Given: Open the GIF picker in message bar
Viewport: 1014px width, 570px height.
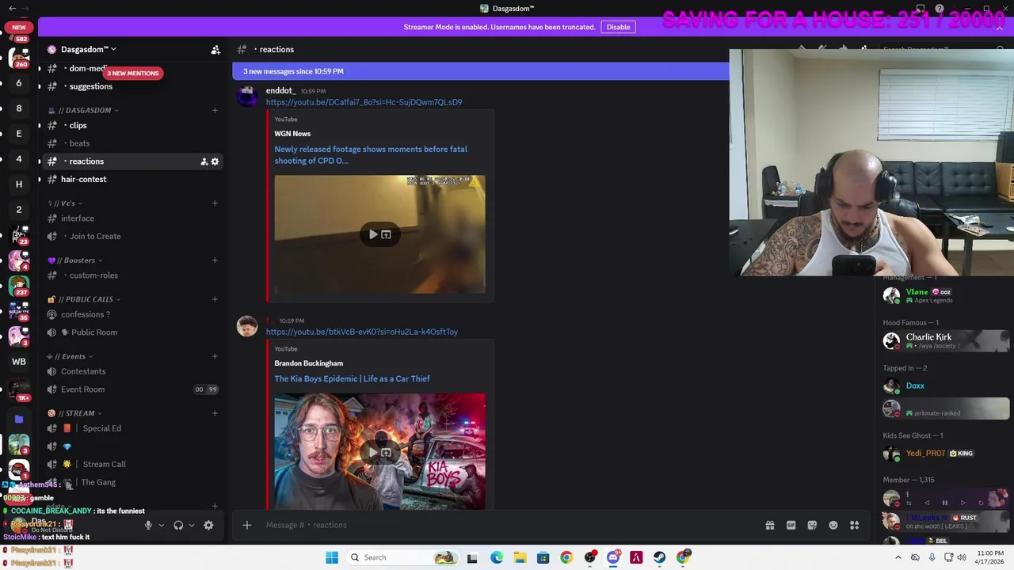Looking at the screenshot, I should [791, 525].
